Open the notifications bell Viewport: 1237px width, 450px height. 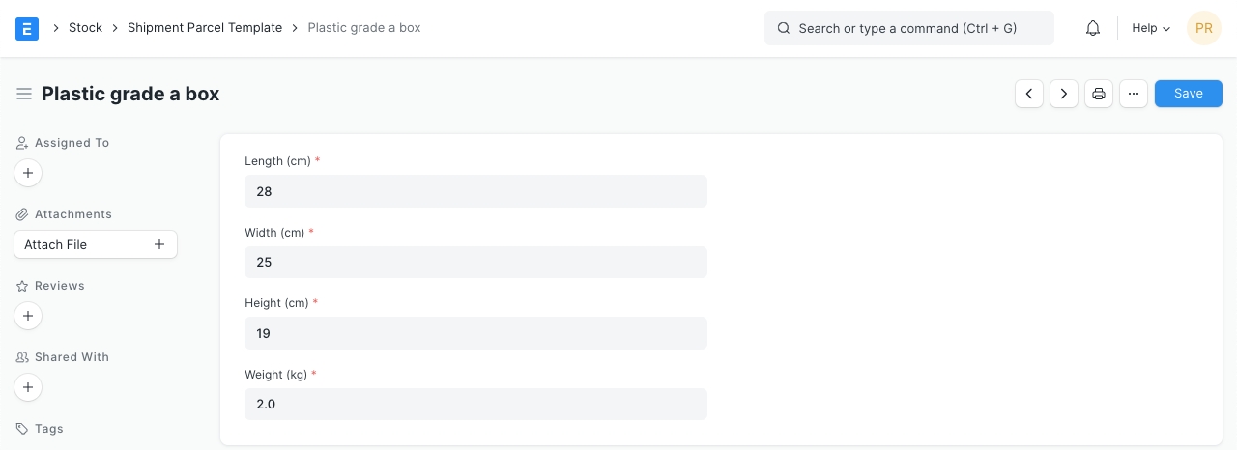click(x=1093, y=28)
